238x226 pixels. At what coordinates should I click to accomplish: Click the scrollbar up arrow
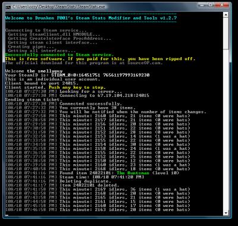tap(226, 15)
